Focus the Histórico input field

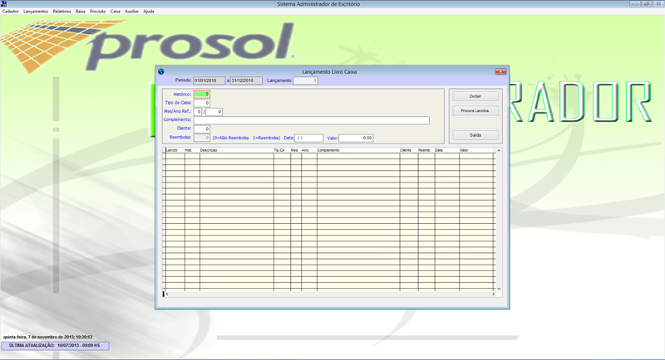202,95
